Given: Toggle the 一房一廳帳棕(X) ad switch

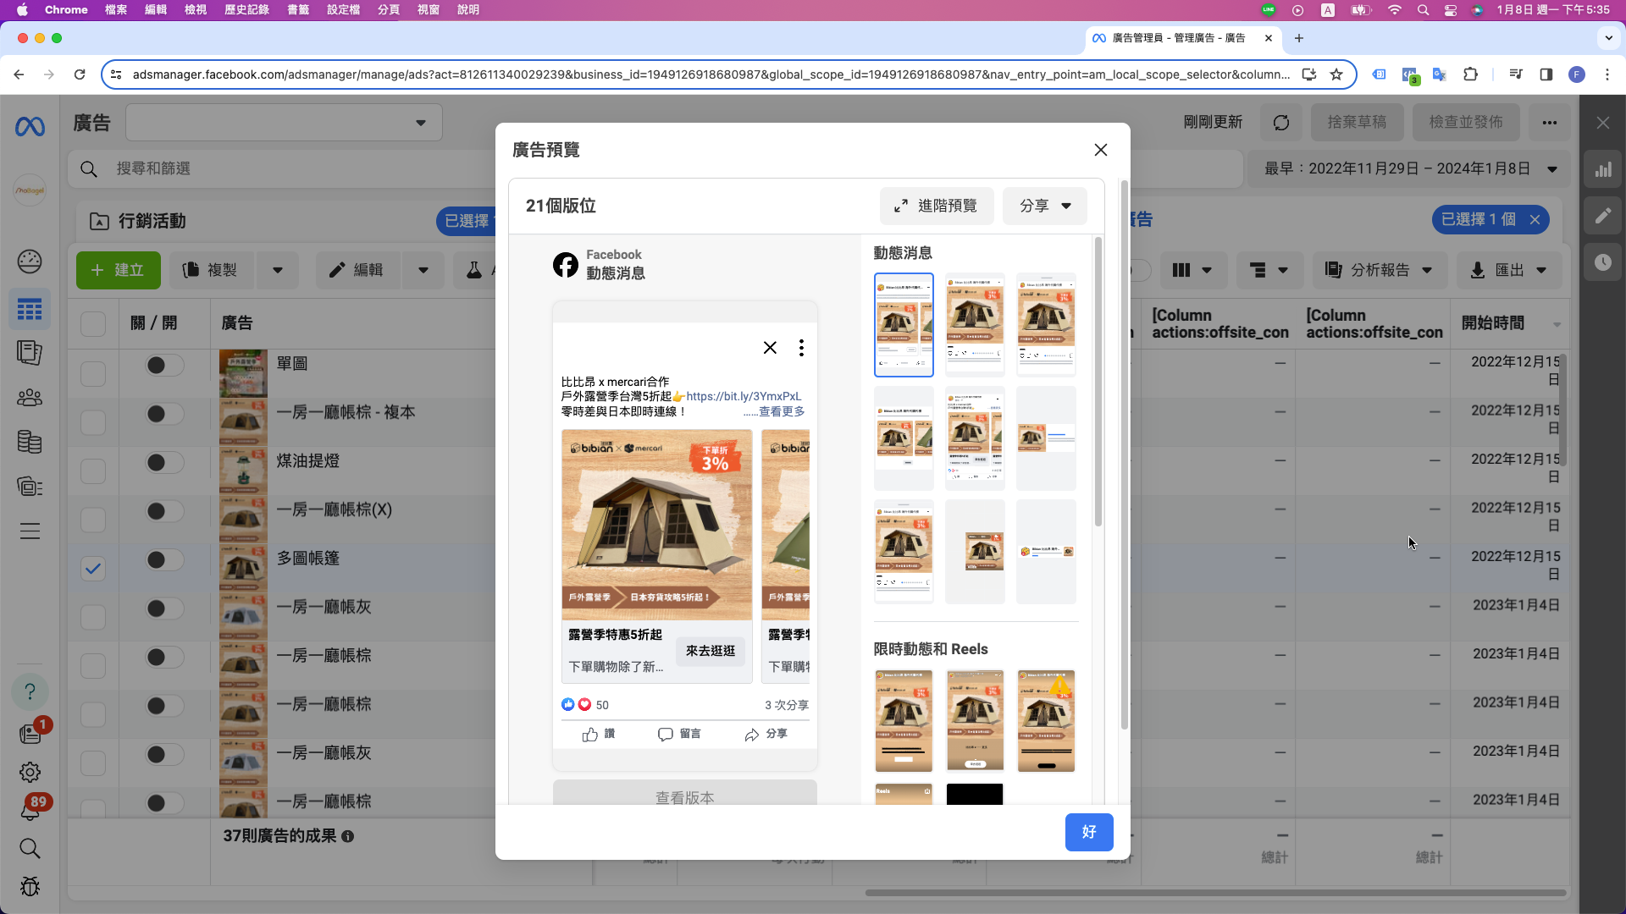Looking at the screenshot, I should (x=164, y=511).
